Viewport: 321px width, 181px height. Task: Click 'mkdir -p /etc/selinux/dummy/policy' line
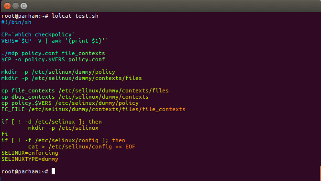[x=58, y=72]
